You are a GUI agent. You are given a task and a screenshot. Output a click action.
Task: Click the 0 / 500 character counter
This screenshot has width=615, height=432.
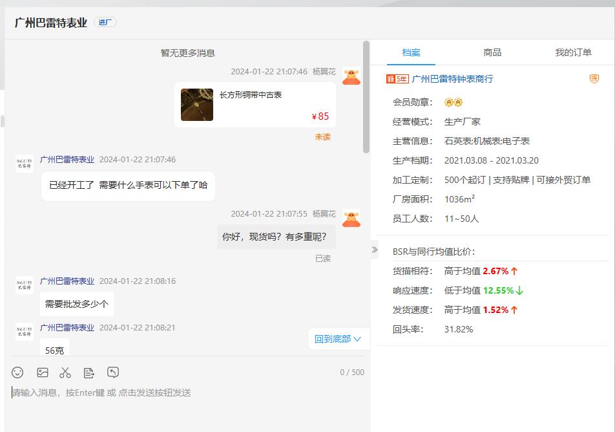(352, 373)
